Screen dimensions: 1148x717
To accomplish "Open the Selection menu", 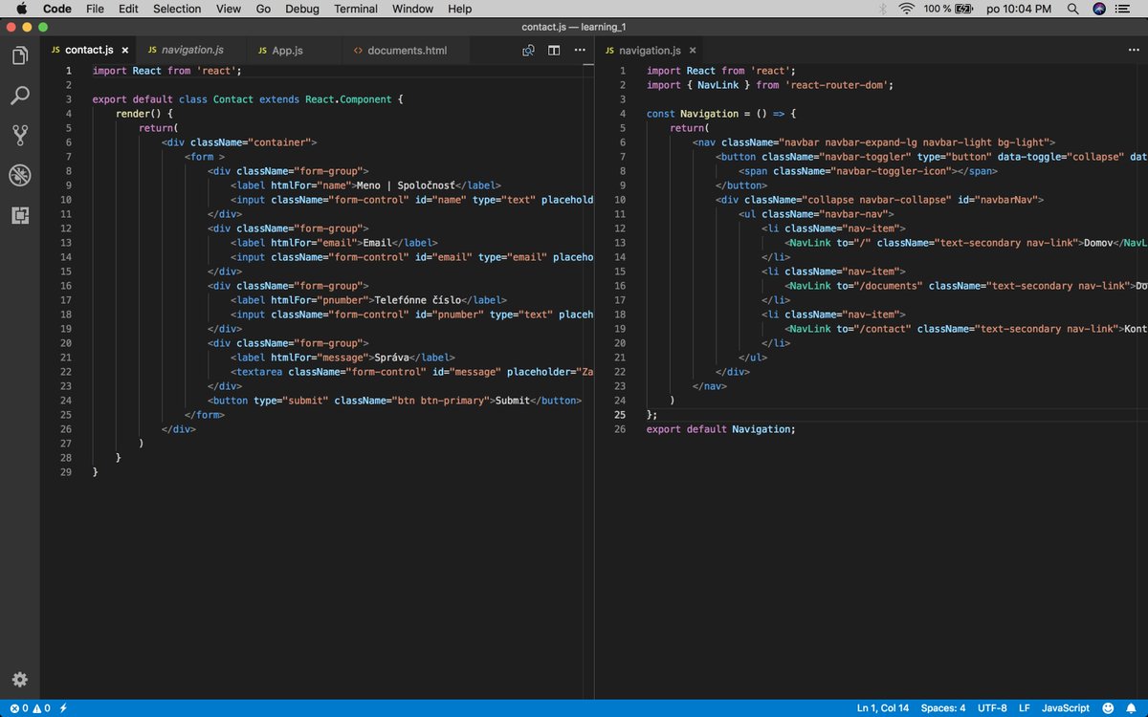I will click(177, 9).
